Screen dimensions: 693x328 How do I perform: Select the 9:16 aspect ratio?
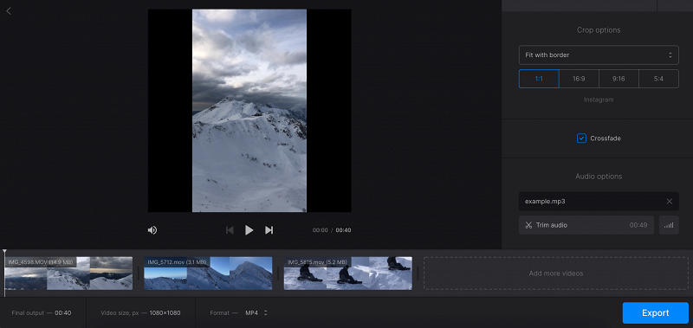tap(619, 79)
